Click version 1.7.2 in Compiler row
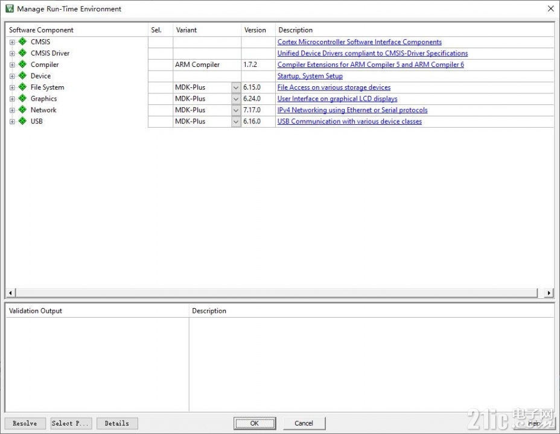The image size is (560, 434). click(250, 64)
